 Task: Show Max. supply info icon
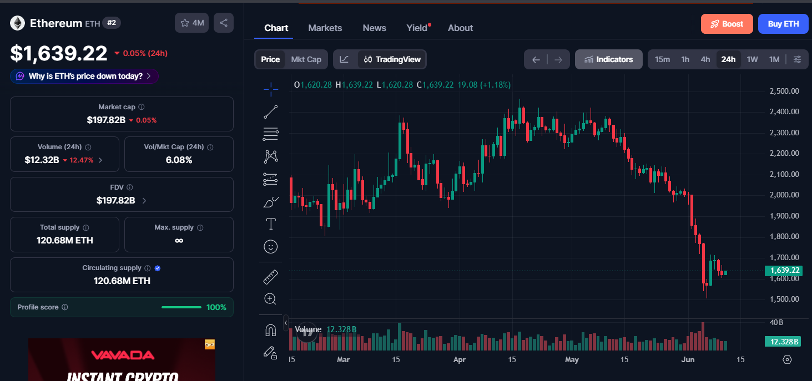point(200,228)
